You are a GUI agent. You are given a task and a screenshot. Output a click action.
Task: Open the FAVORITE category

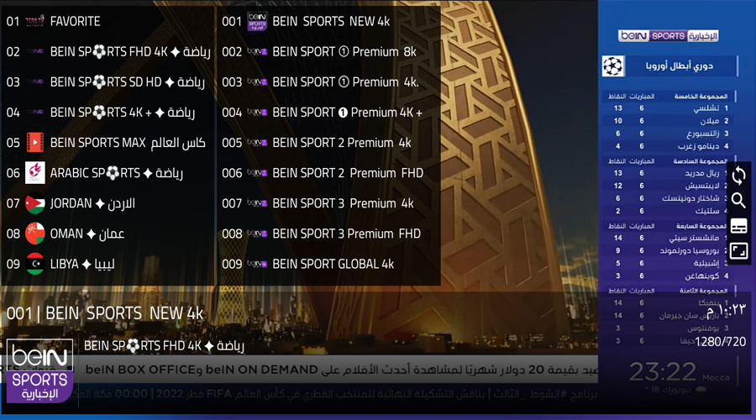(108, 21)
